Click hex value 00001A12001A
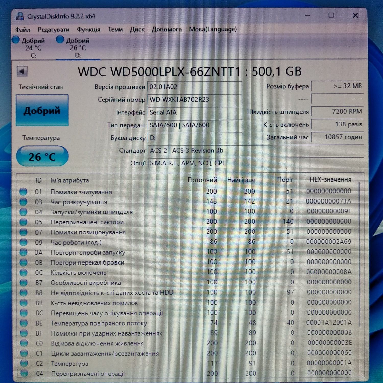 click(x=329, y=323)
